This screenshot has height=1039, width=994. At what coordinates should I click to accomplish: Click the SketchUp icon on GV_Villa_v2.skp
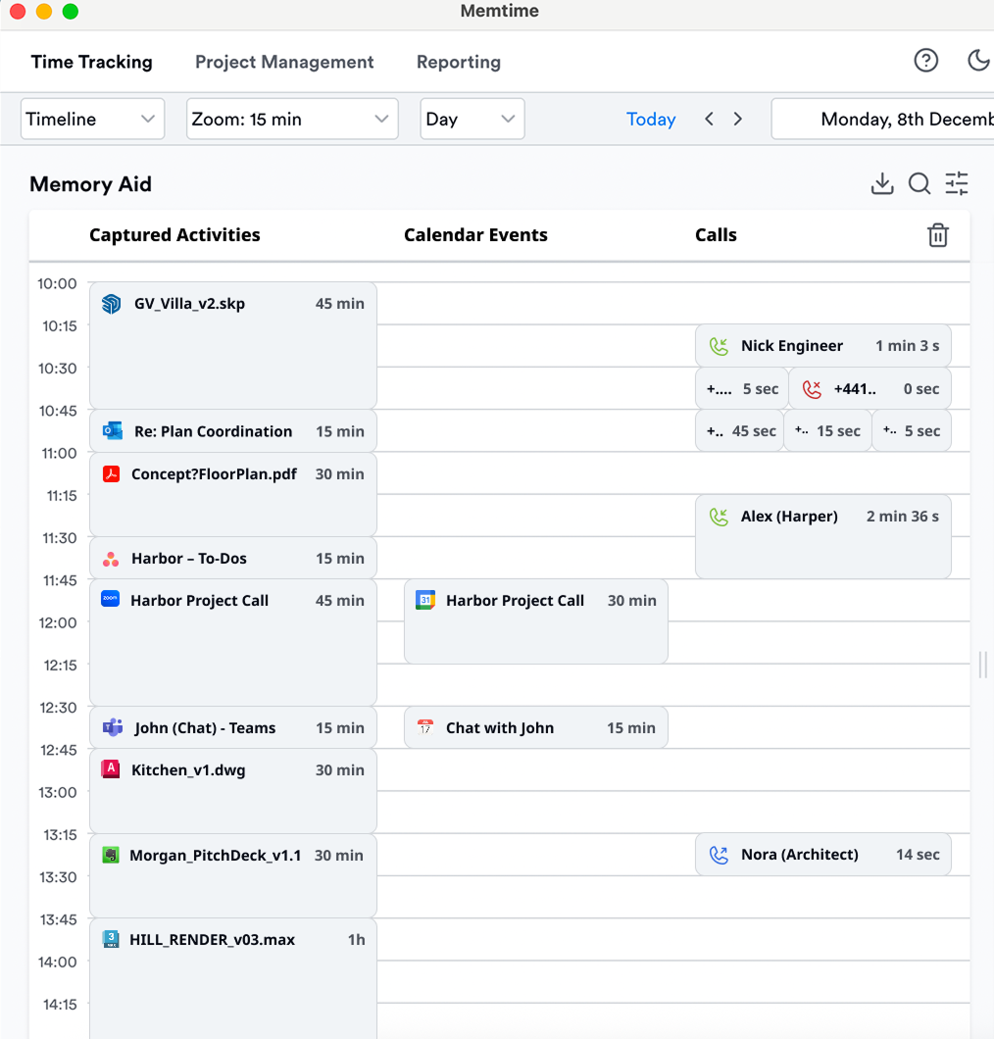110,303
